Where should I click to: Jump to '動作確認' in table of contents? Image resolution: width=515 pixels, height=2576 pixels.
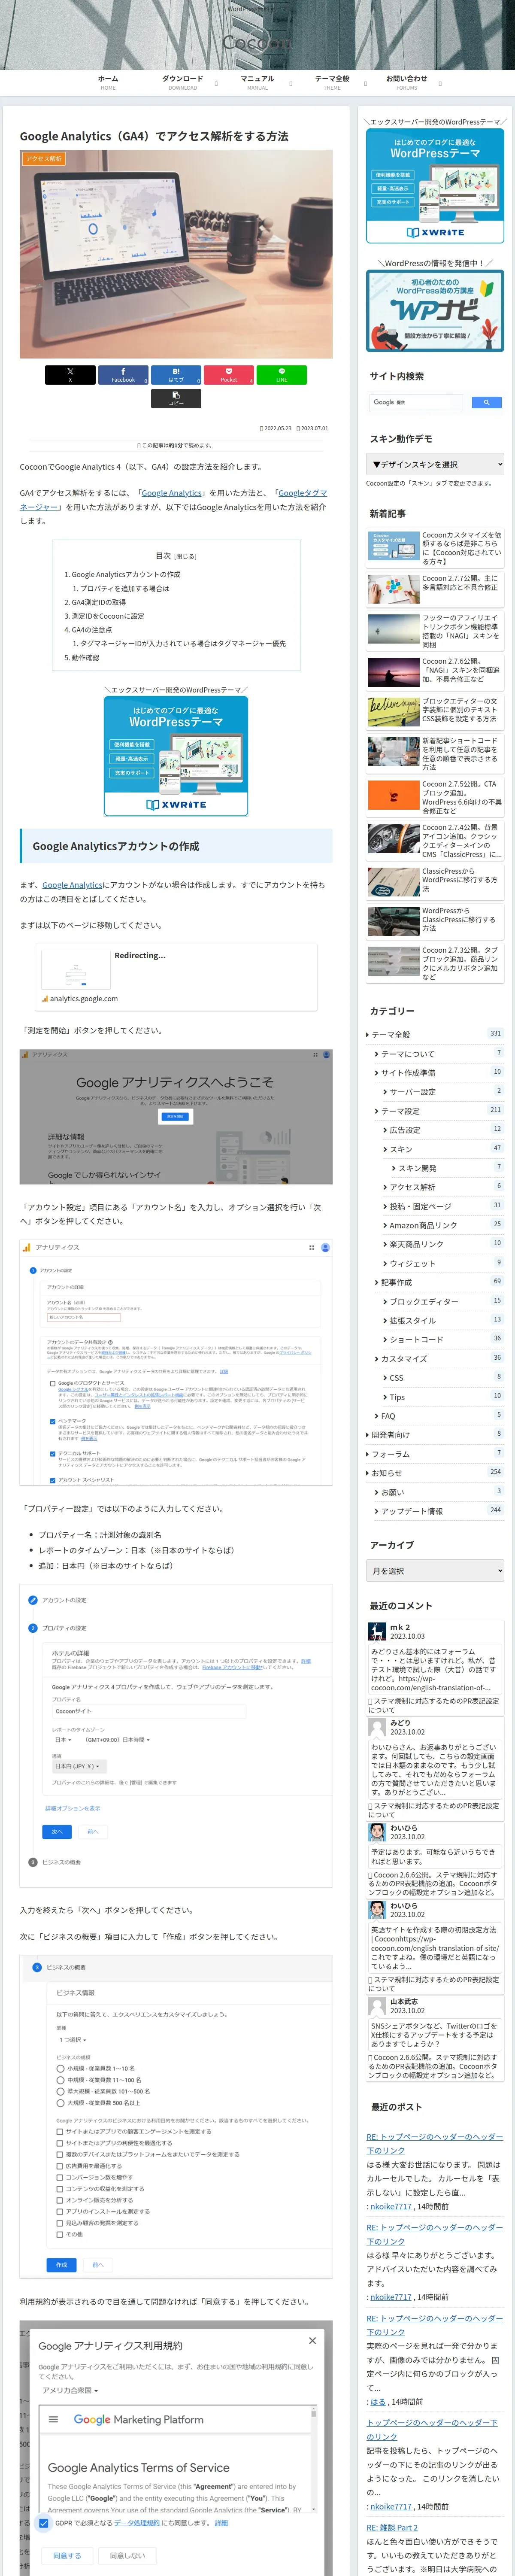click(86, 658)
